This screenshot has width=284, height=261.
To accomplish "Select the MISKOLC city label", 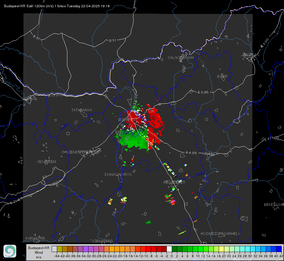I will [x=252, y=55].
